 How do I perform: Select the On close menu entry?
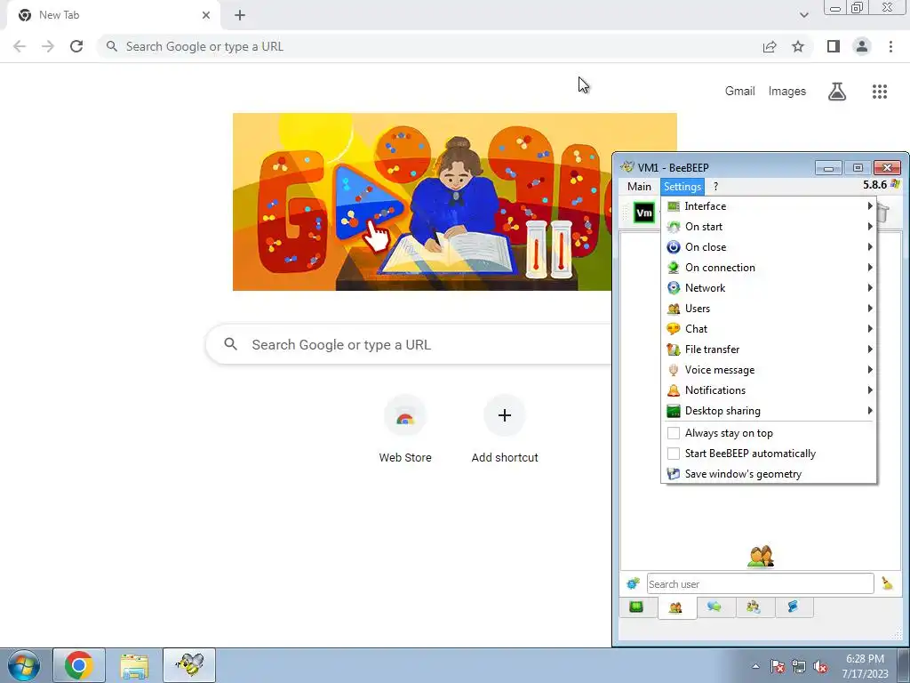tap(769, 247)
